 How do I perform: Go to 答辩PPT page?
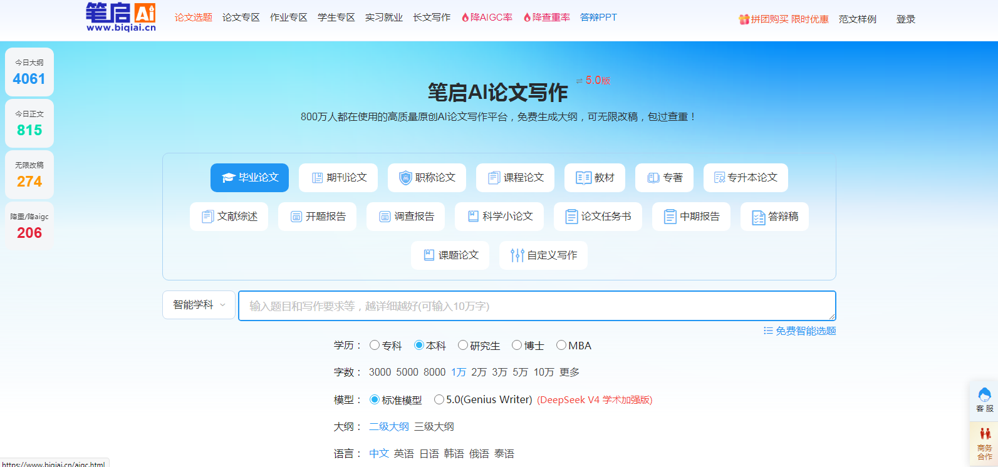(598, 18)
